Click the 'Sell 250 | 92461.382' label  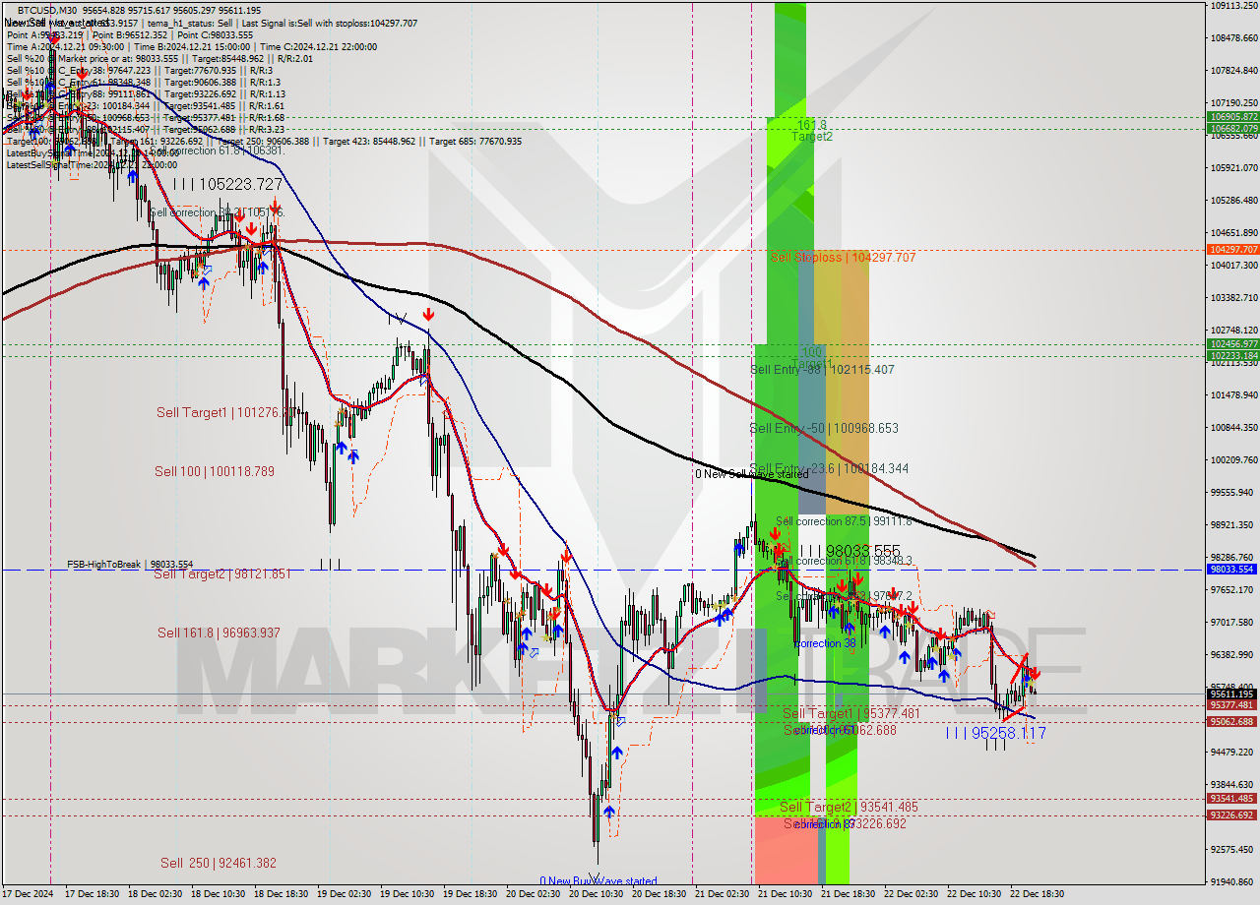tap(219, 864)
